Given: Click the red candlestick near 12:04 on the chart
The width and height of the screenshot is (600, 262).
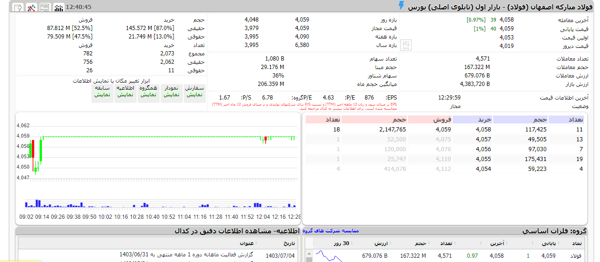Looking at the screenshot, I should tap(266, 139).
